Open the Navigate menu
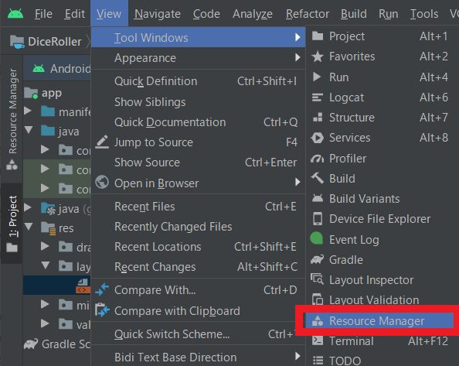 [157, 14]
